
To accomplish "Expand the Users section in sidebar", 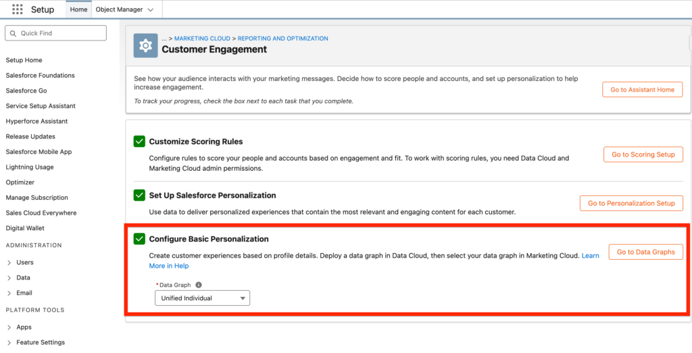I will coord(9,263).
